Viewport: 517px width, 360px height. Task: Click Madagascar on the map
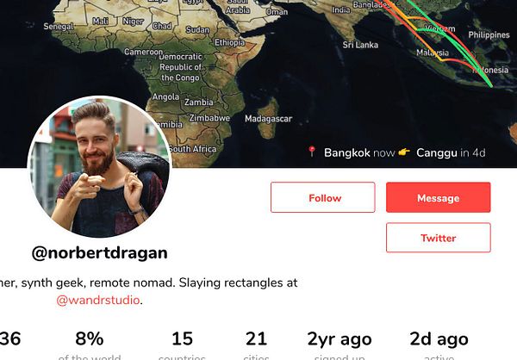268,119
